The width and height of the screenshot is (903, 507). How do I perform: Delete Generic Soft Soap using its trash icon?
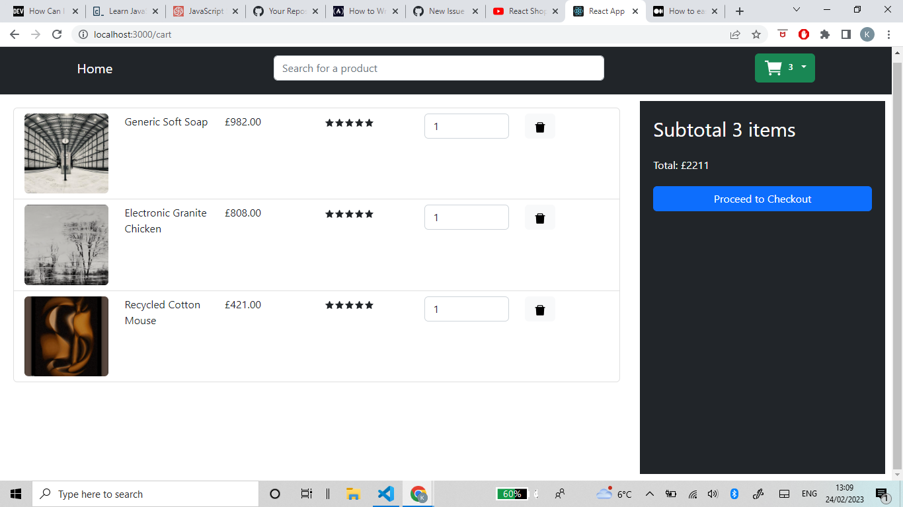pos(539,125)
